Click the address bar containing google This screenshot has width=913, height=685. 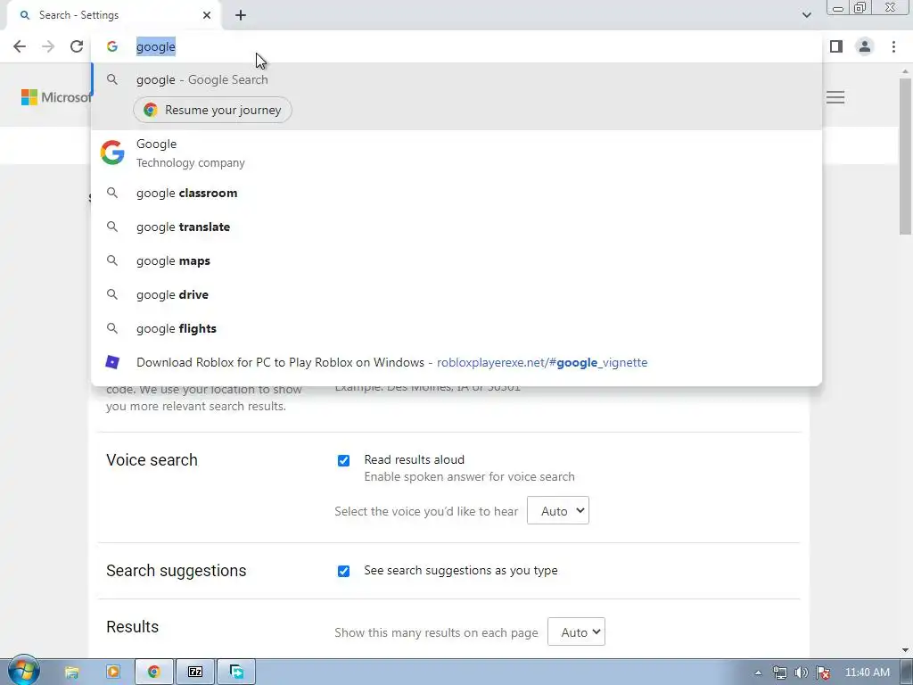tap(456, 46)
